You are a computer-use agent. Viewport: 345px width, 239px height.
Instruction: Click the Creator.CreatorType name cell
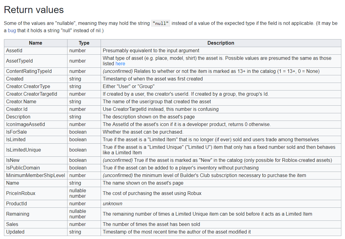(x=28, y=87)
